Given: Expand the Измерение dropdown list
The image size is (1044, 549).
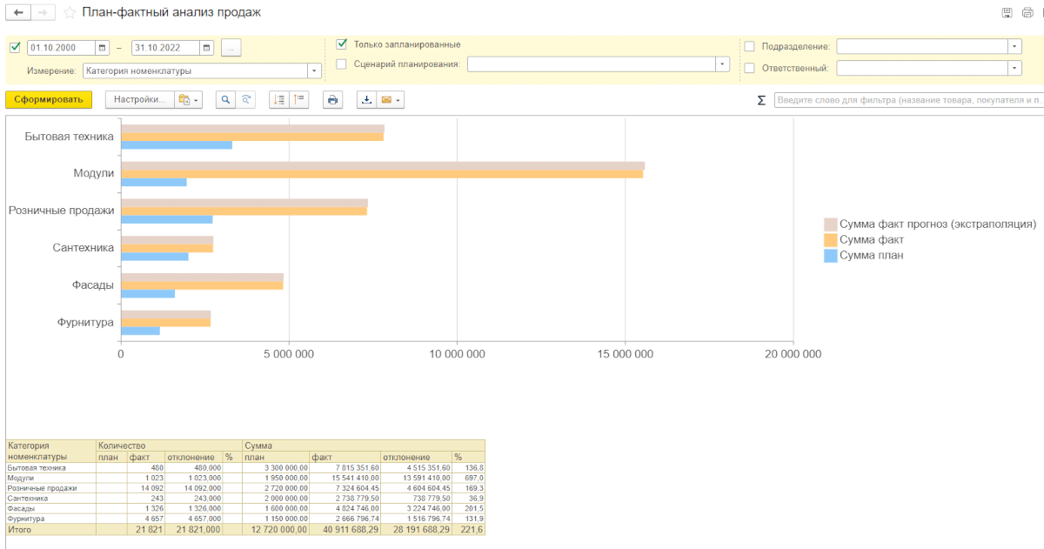Looking at the screenshot, I should pyautogui.click(x=313, y=71).
